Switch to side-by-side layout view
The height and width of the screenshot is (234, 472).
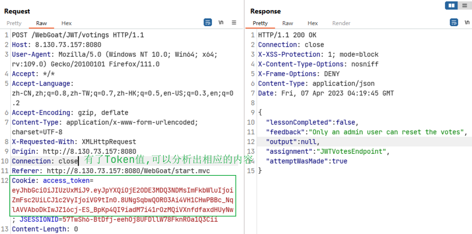coord(451,5)
